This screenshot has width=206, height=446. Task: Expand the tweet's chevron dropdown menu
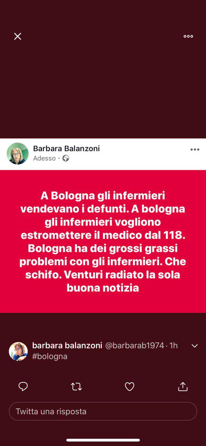[x=194, y=346]
